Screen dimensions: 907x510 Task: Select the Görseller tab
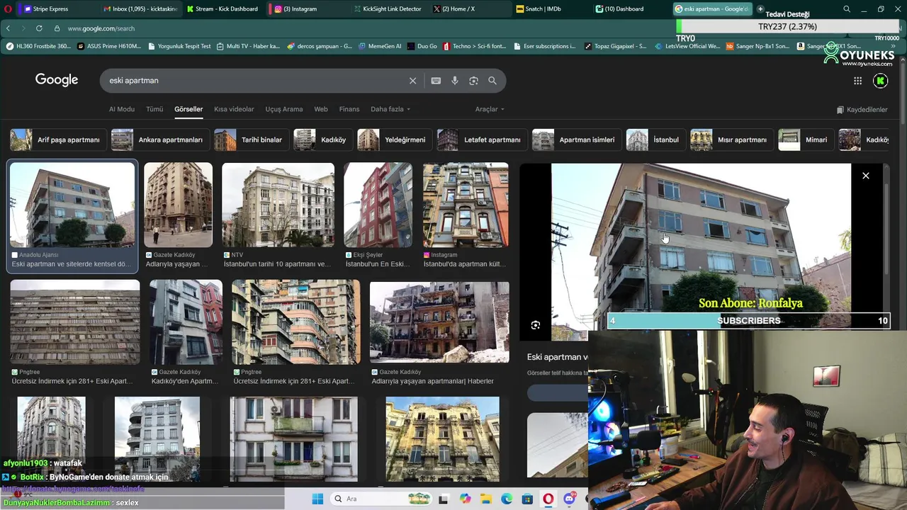(188, 109)
